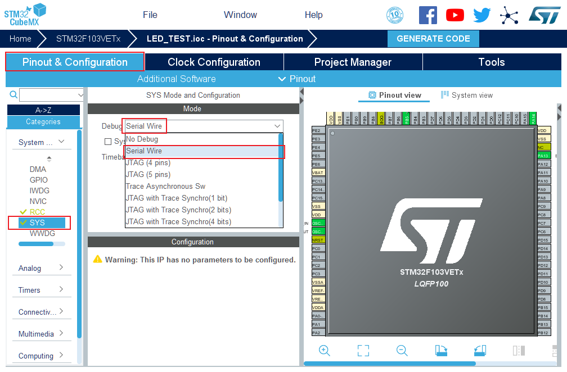Open the Pinout dropdown menu
This screenshot has height=372, width=567.
[297, 79]
